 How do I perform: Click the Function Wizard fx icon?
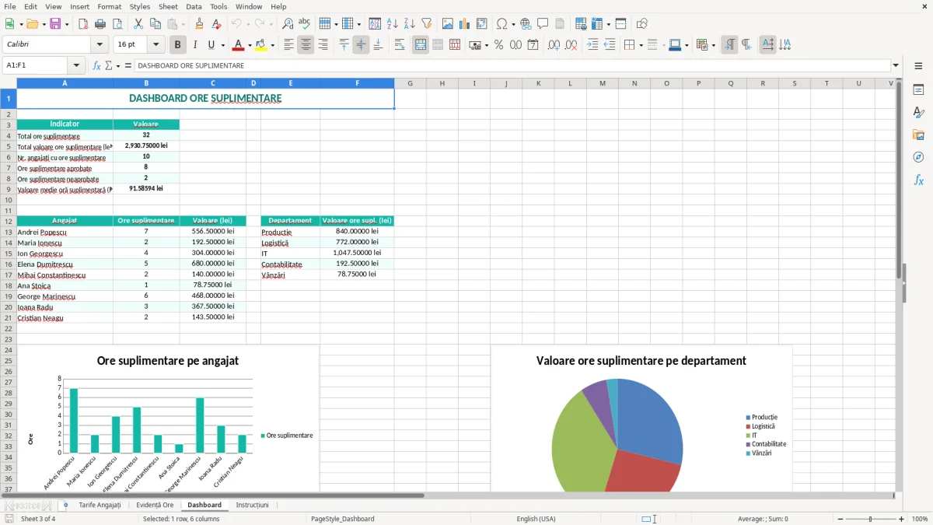point(97,65)
